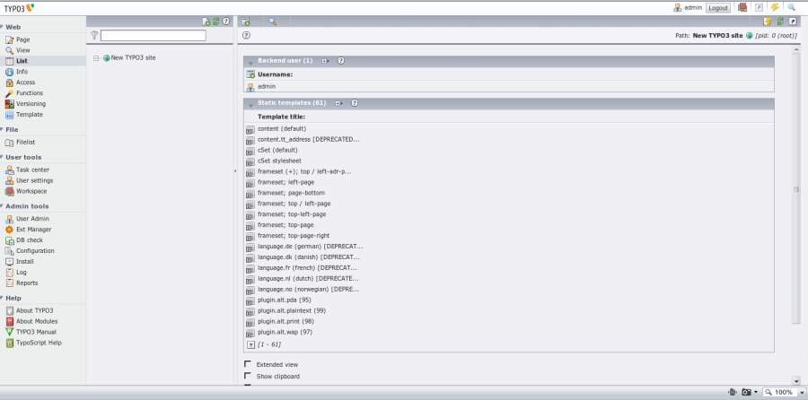Click new backend user icon beside Username

coord(250,74)
